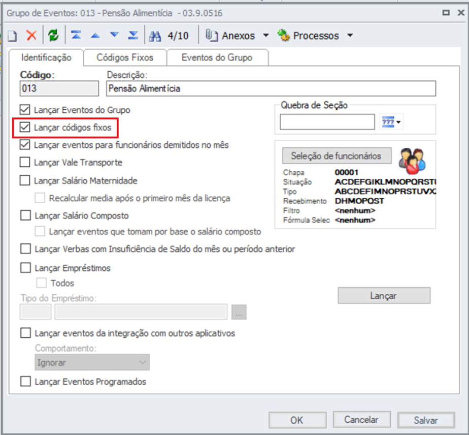
Task: Click the OK button
Action: click(x=297, y=420)
